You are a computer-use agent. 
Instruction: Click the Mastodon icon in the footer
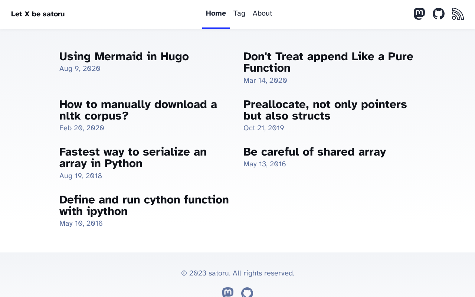(228, 293)
